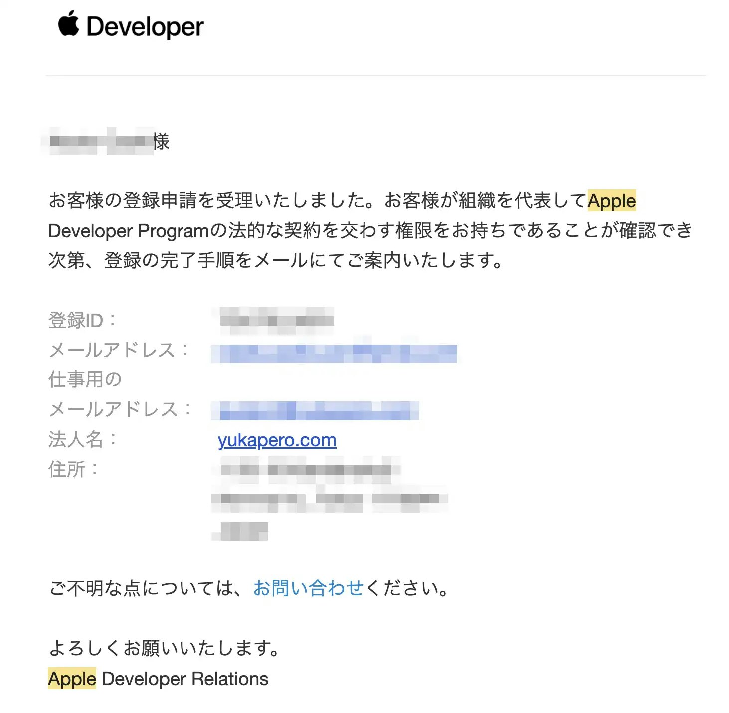Screen dimensions: 729x713
Task: Click the line starting 次第、登録の完了手順
Action: (276, 260)
